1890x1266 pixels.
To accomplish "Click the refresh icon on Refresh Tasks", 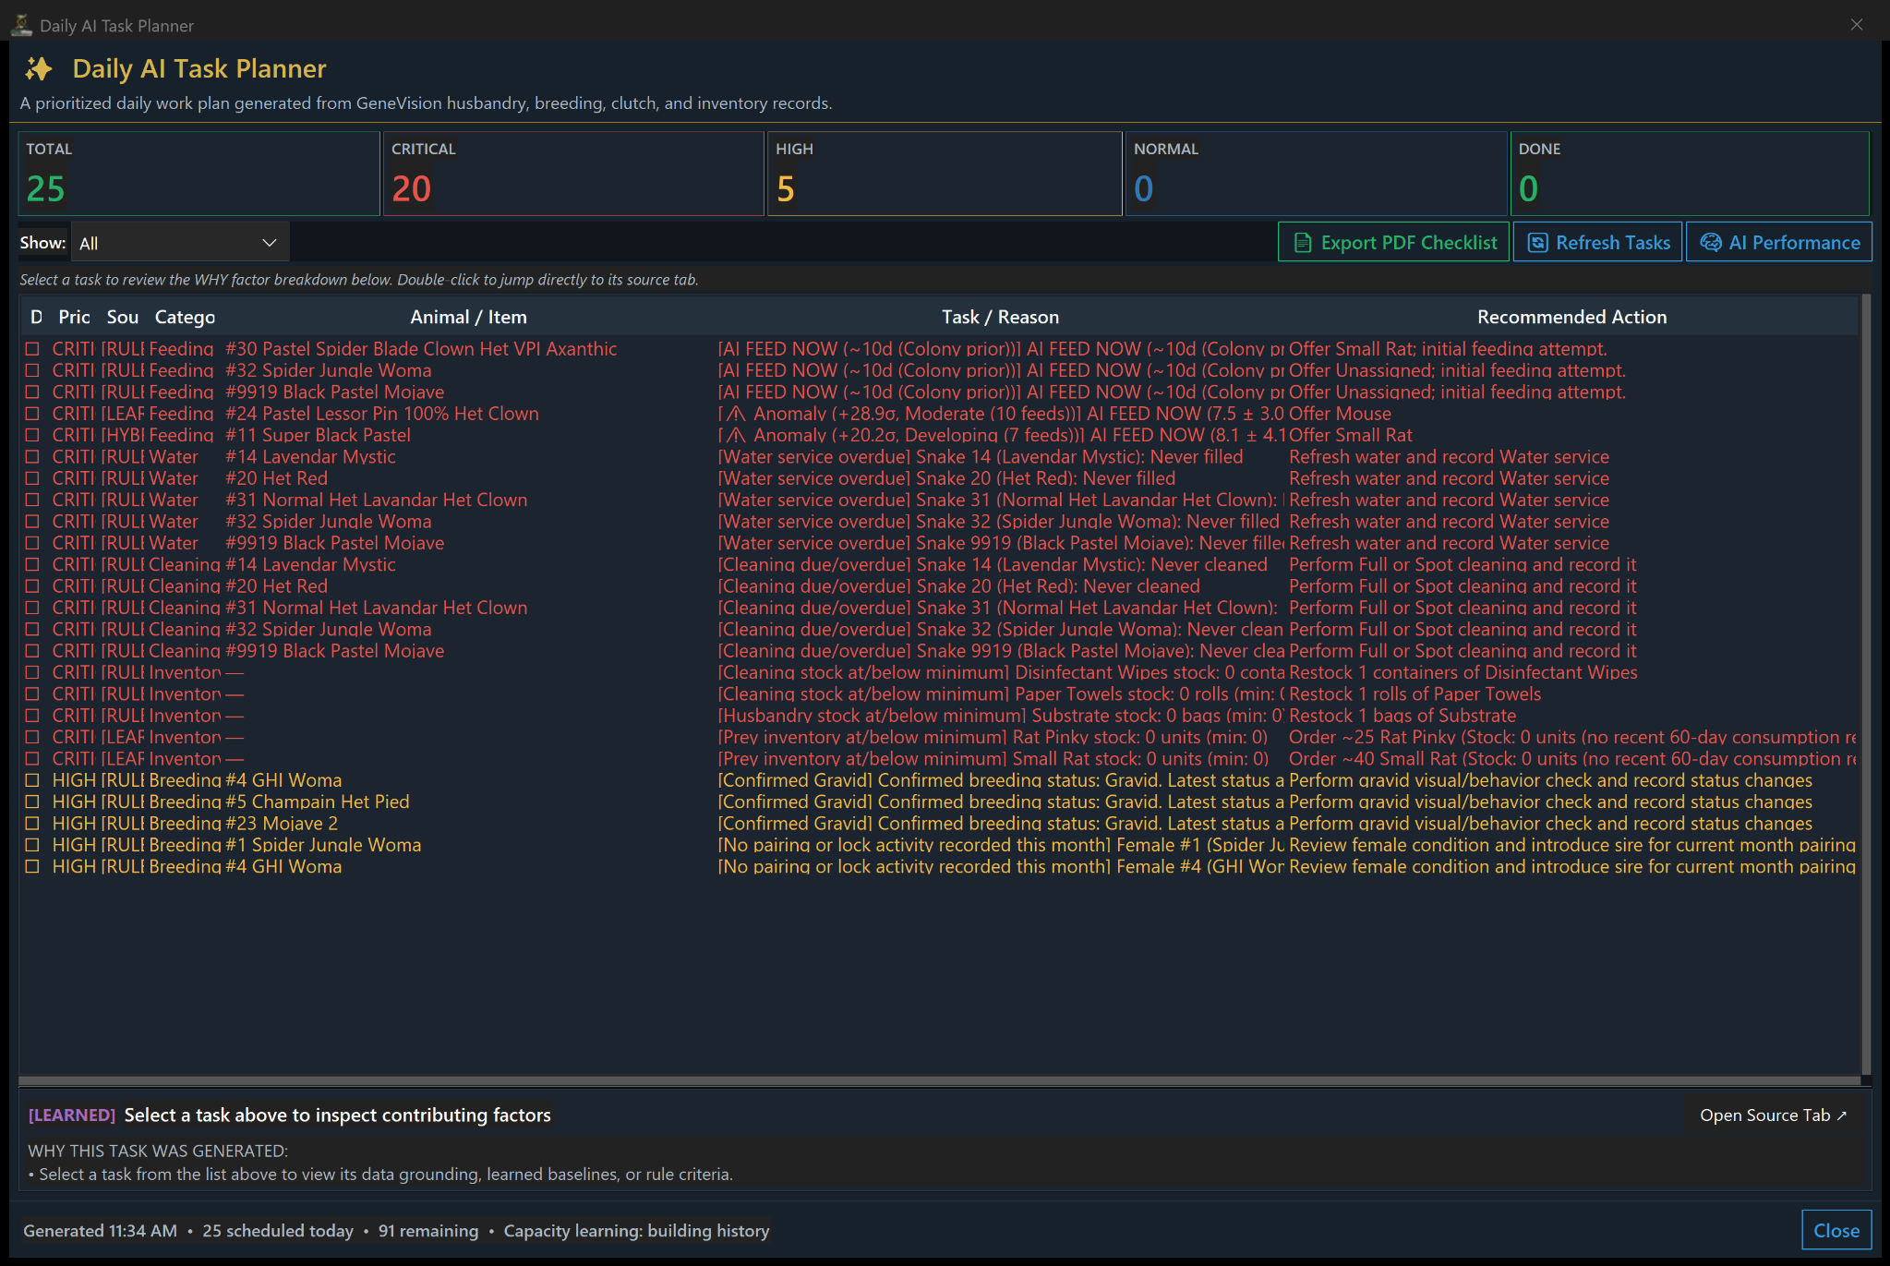I will click(x=1538, y=243).
